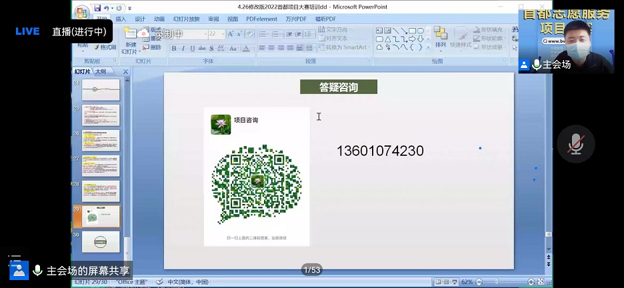Click the redo/repeat button

point(119,7)
